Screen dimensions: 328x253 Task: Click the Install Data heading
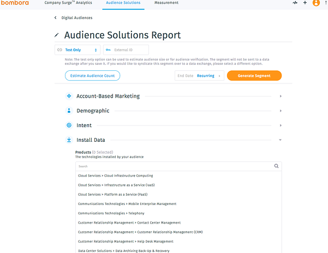[x=91, y=140]
